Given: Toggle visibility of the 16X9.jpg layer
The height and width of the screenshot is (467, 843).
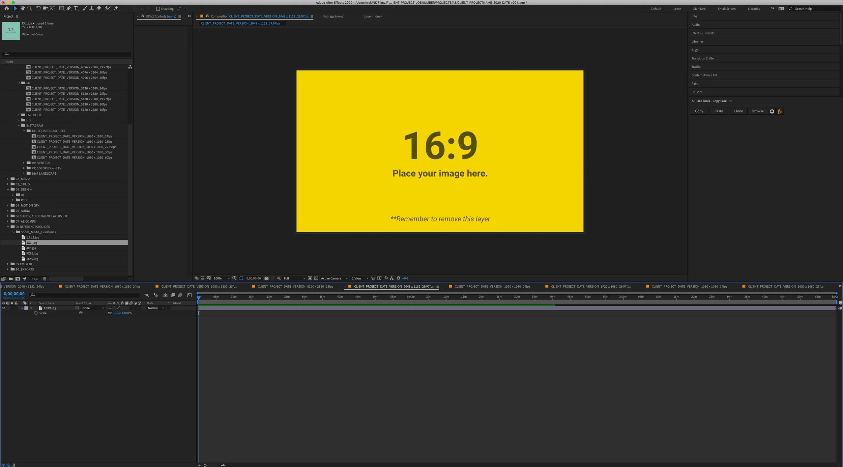Looking at the screenshot, I should coord(4,308).
